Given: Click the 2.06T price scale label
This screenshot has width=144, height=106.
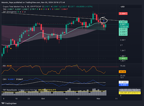Looking at the screenshot, I should (123, 40).
